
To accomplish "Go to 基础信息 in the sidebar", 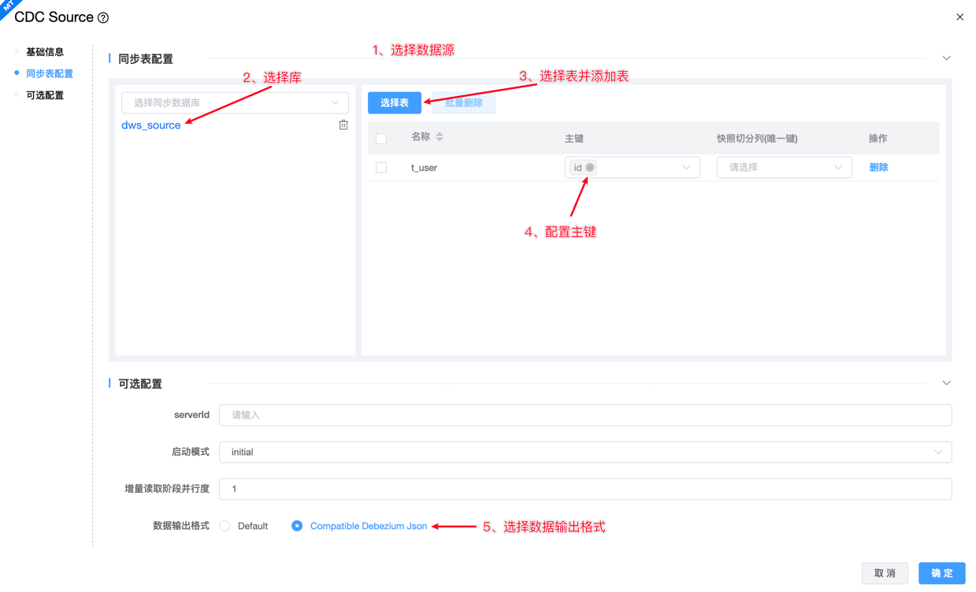I will [x=45, y=52].
